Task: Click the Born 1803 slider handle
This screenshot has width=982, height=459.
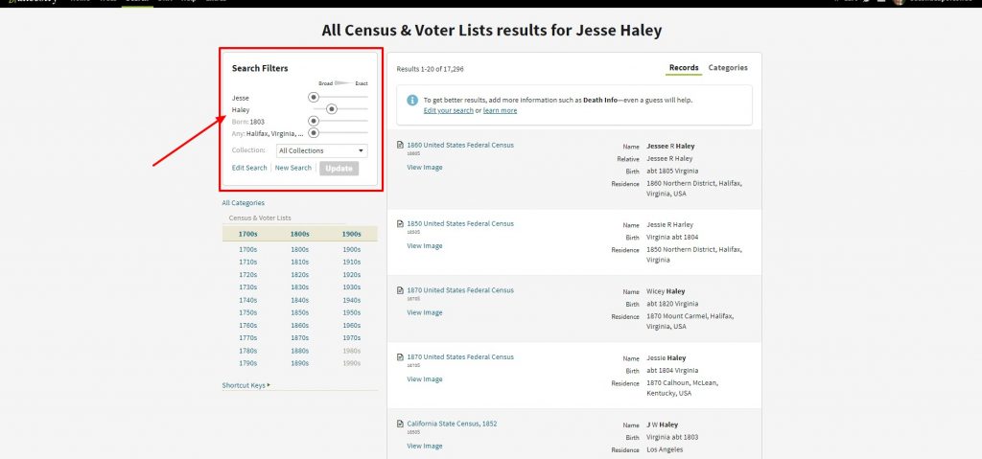Action: coord(314,121)
